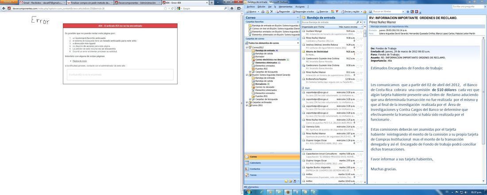The image size is (487, 195).
Task: Open the Nuevo dropdown arrow
Action: coord(259,12)
